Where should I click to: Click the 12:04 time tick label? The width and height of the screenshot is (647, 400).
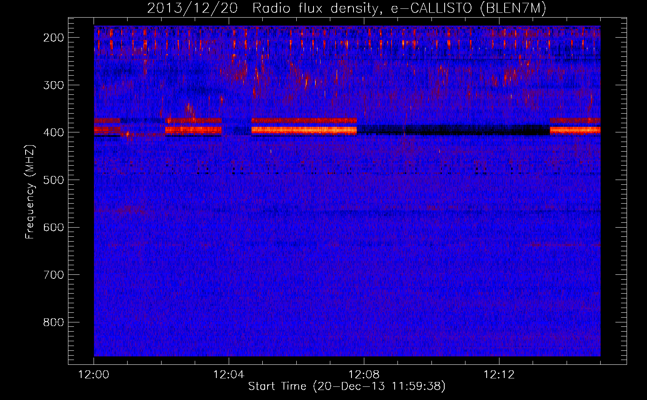[x=229, y=375]
